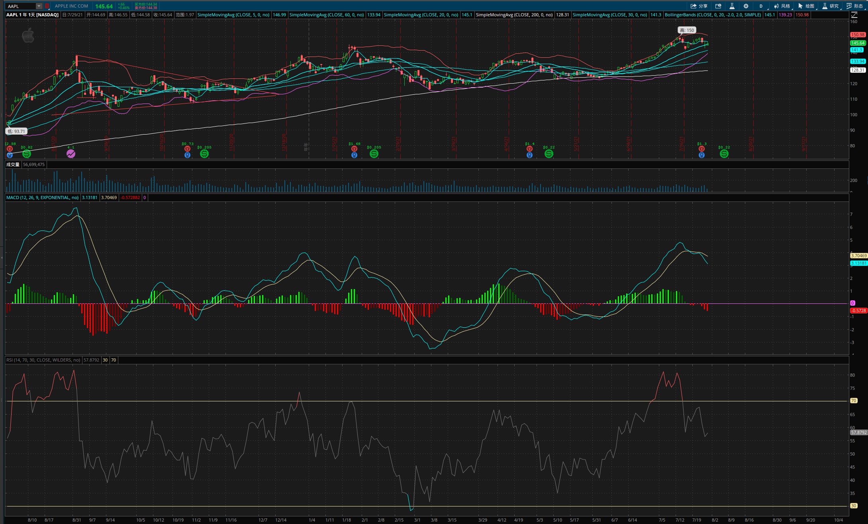Click the flask Edit Studies icon
The height and width of the screenshot is (524, 868).
tap(732, 6)
